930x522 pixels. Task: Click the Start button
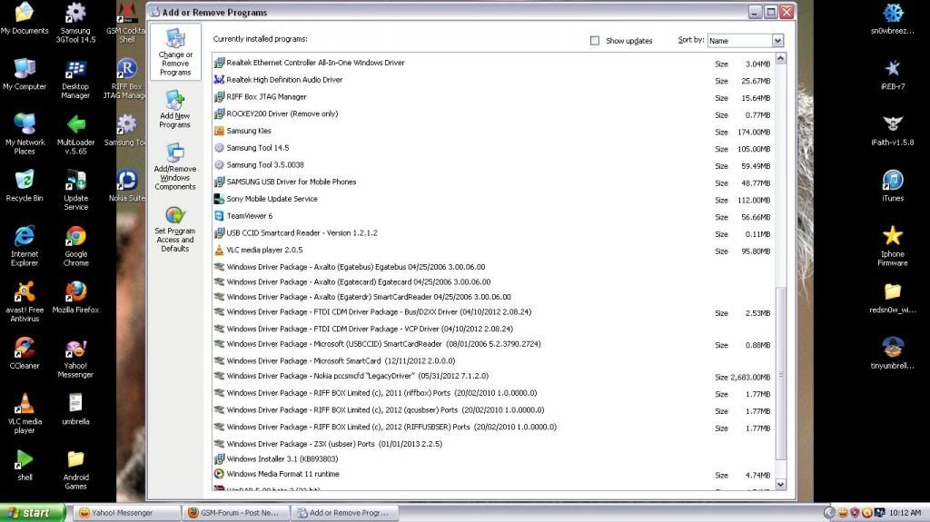(34, 513)
